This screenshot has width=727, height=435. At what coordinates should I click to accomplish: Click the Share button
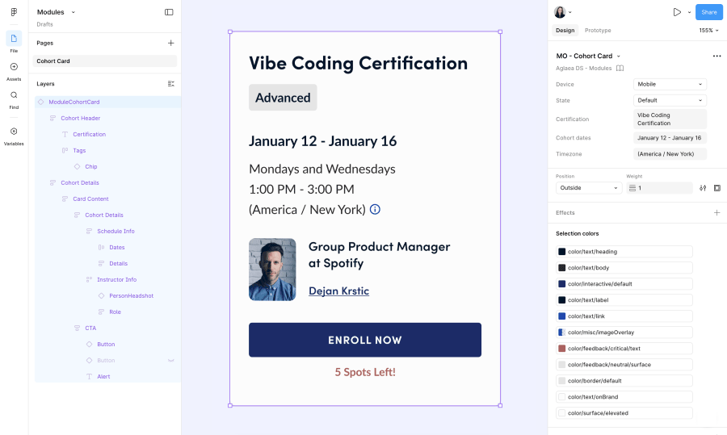point(709,12)
